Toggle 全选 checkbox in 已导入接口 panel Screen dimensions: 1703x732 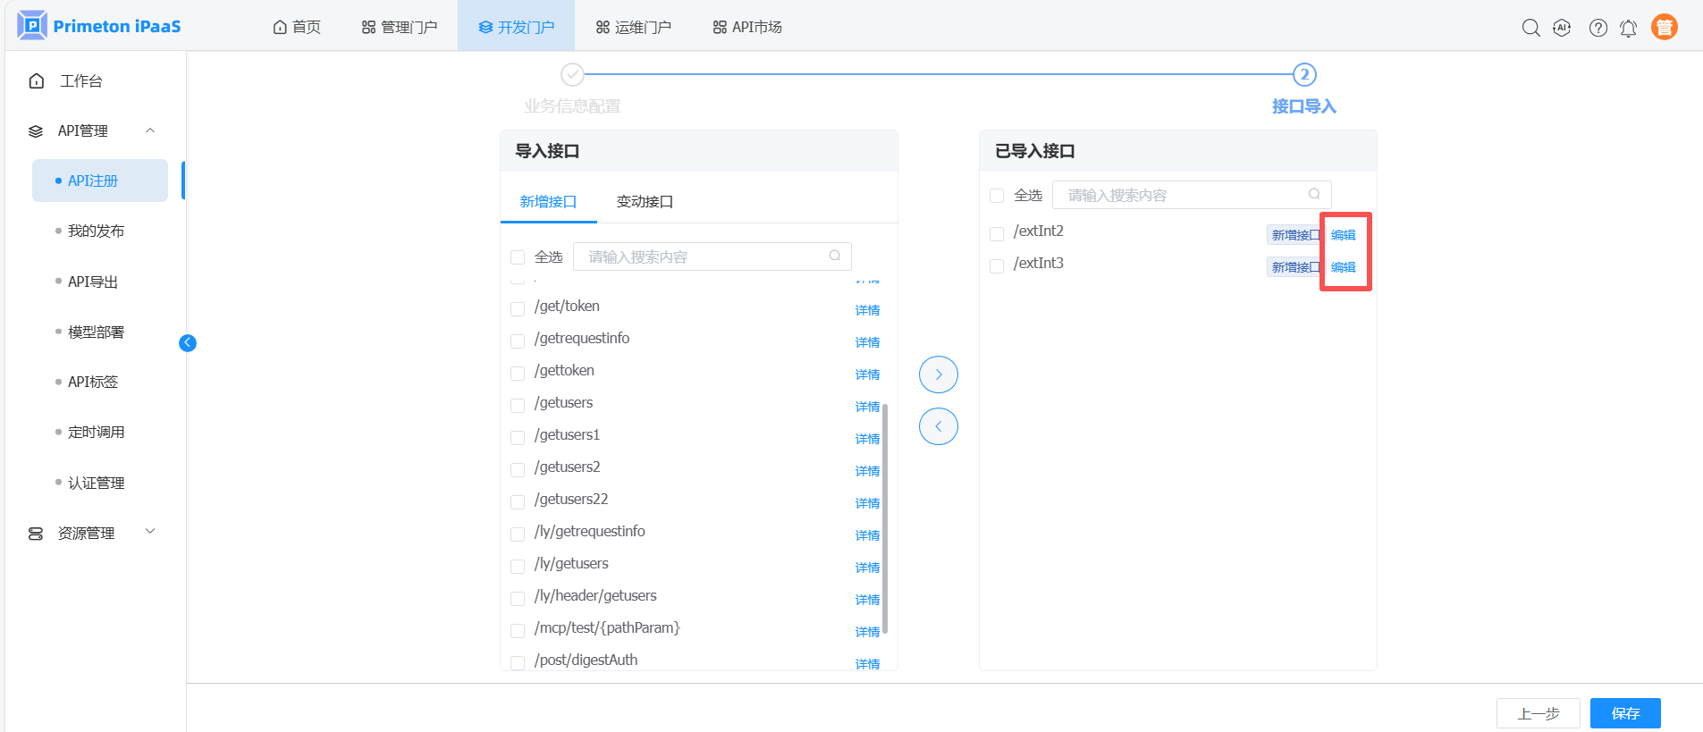(x=997, y=196)
